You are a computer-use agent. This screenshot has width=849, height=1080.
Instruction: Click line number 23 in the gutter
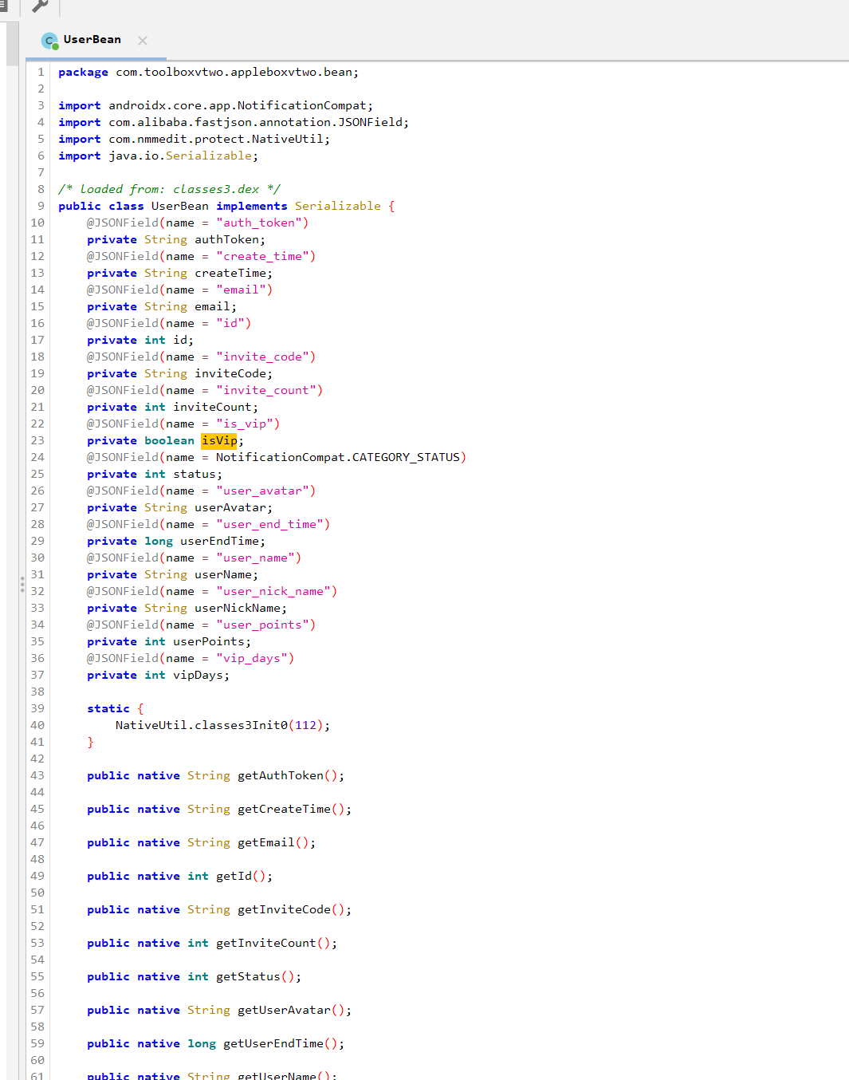click(x=37, y=440)
